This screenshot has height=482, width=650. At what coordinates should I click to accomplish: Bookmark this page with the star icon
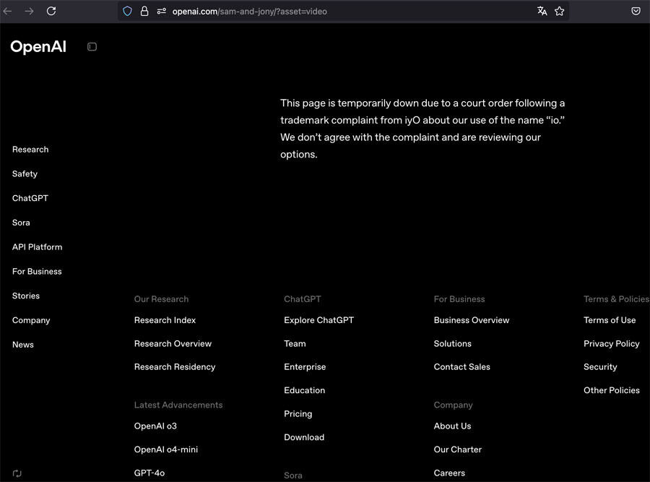click(559, 11)
